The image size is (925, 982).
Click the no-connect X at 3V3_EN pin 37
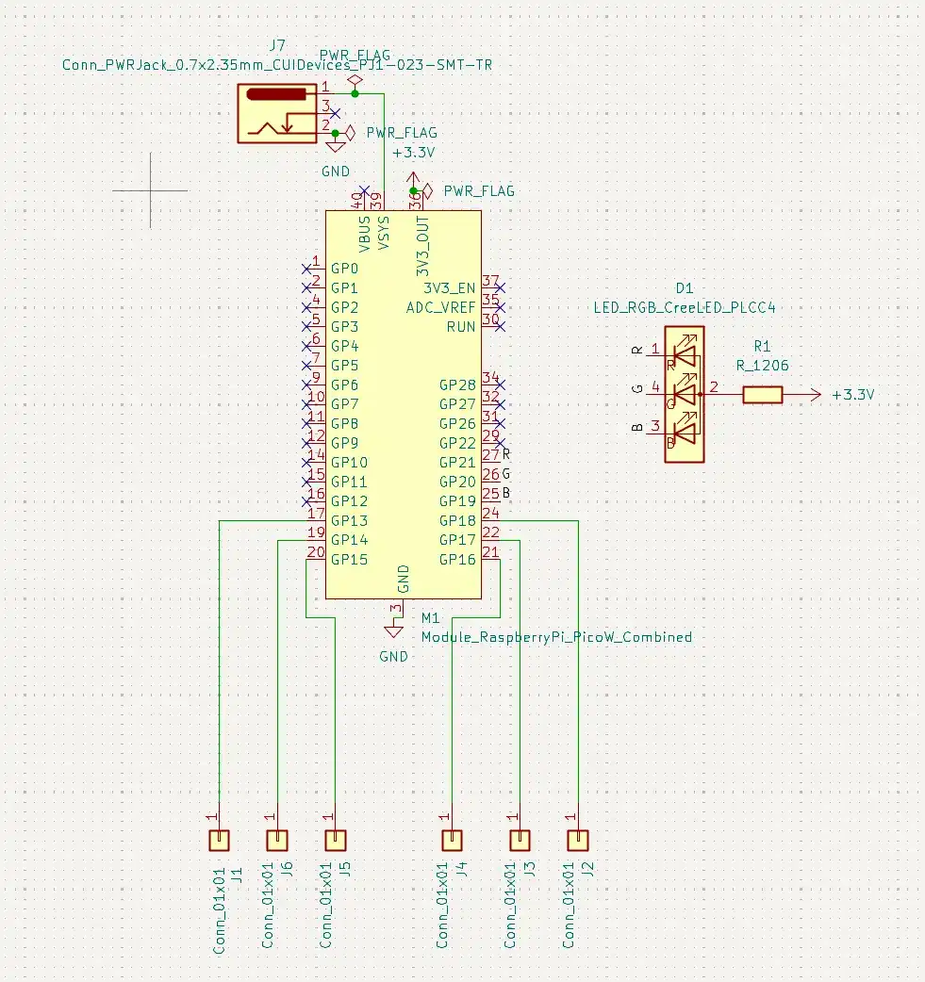pos(500,288)
